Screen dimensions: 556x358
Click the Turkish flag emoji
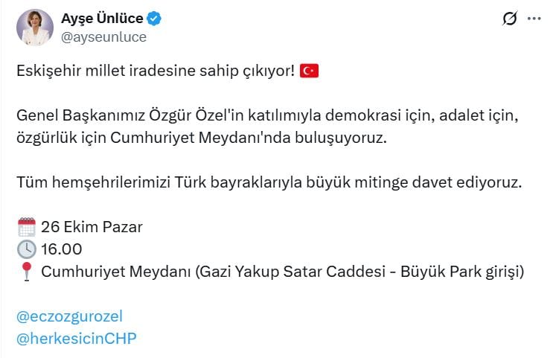[309, 71]
